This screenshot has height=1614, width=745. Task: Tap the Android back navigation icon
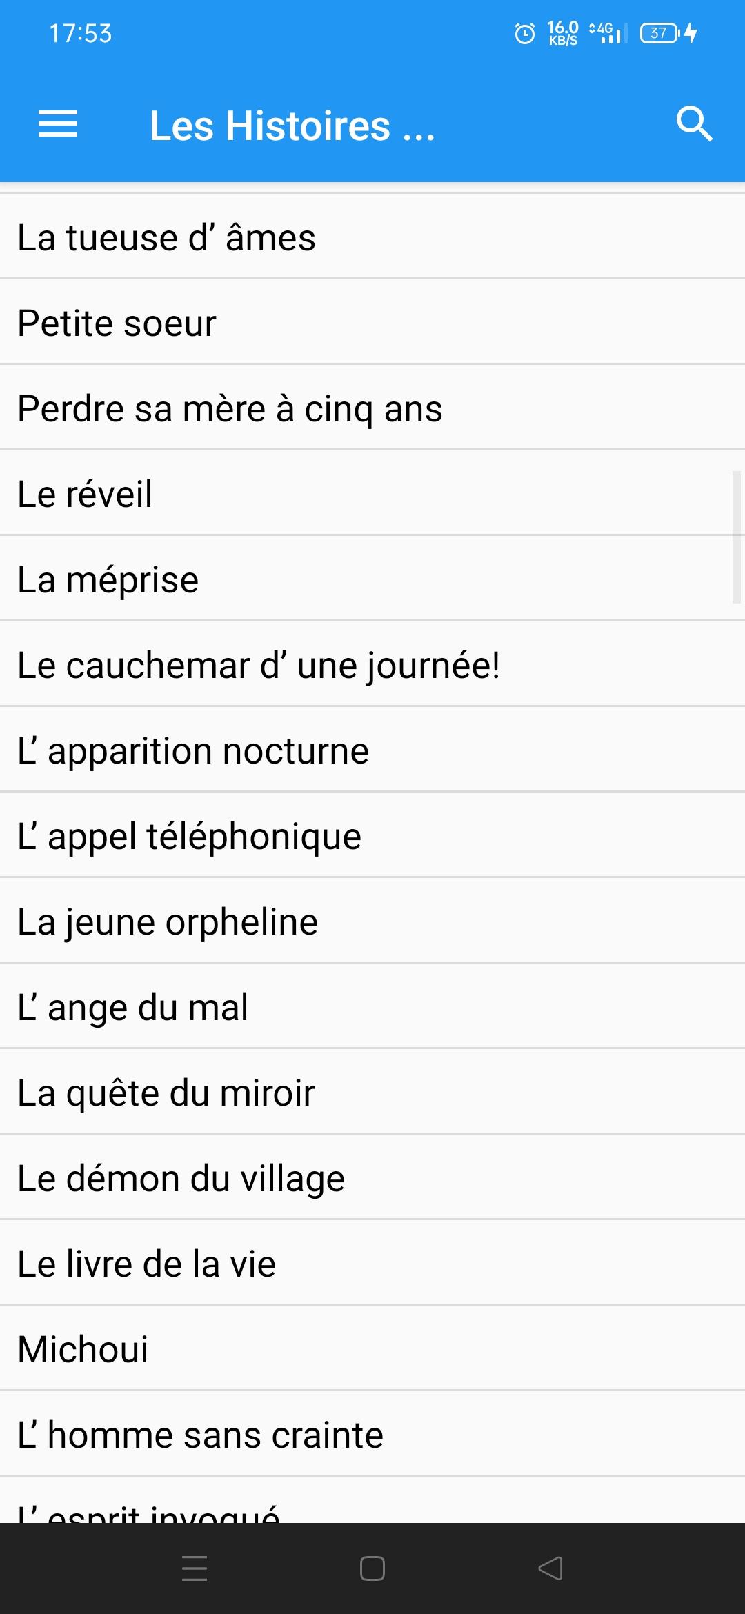(550, 1568)
